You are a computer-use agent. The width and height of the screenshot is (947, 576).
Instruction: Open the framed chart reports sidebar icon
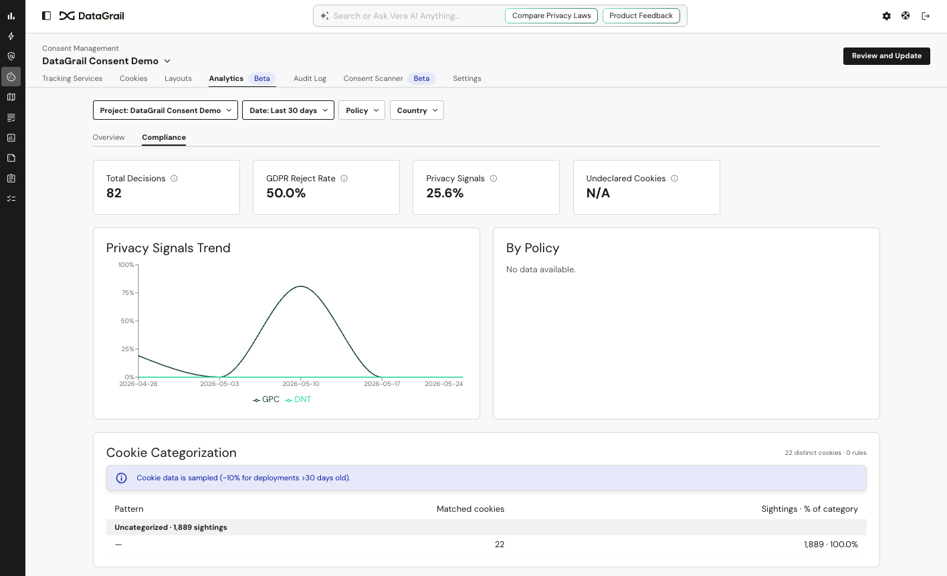(x=11, y=138)
